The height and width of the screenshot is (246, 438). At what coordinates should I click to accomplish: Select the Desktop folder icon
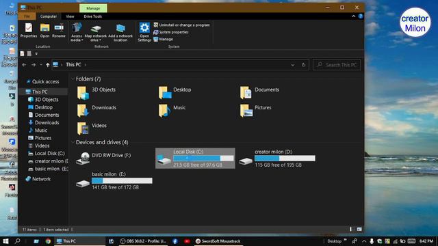coord(165,93)
